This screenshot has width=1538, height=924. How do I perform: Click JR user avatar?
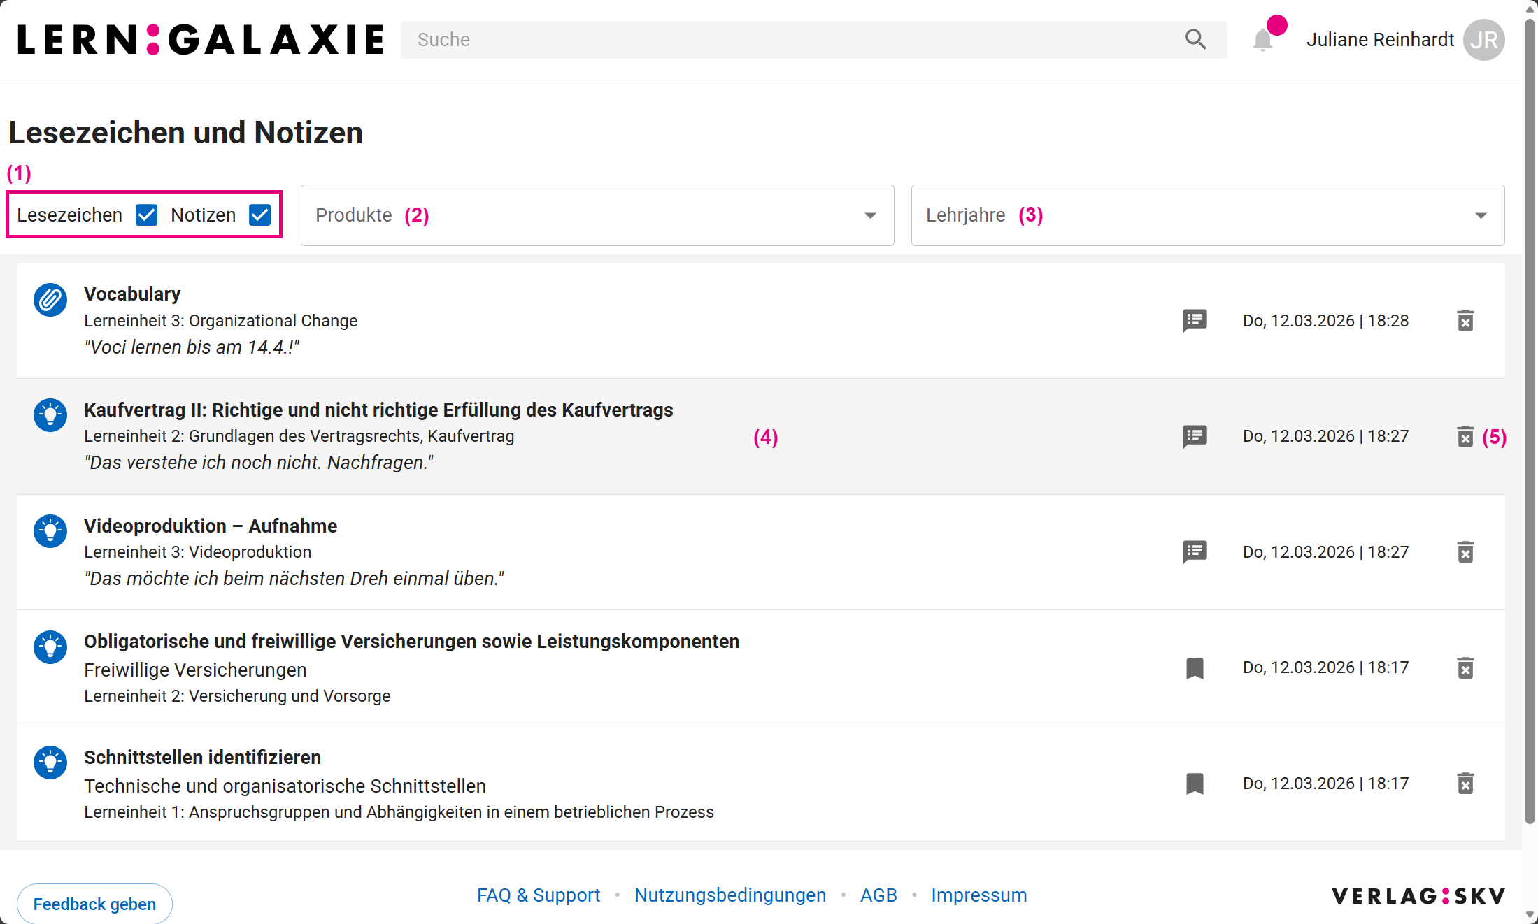point(1484,40)
